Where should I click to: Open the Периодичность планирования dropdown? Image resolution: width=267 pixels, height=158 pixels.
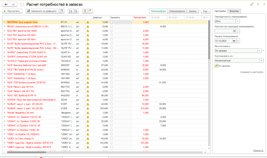(x=238, y=21)
